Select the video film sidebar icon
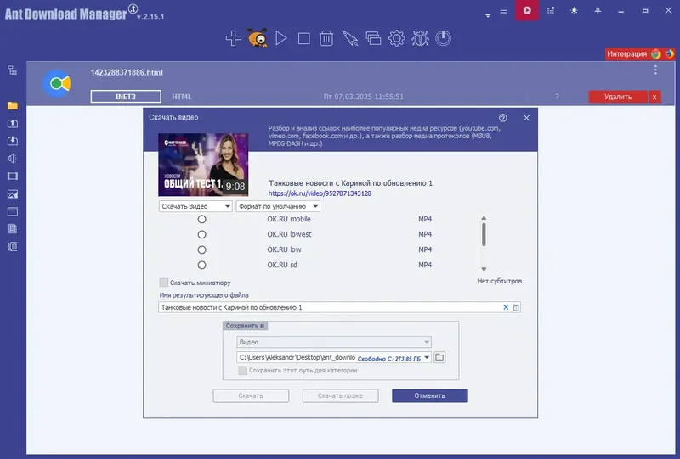This screenshot has height=459, width=680. pos(13,176)
